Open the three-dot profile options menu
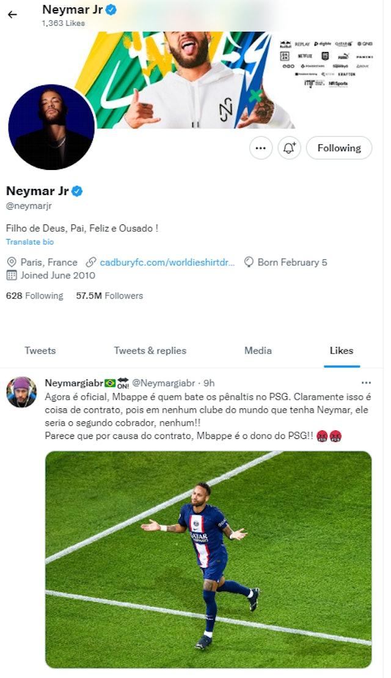The height and width of the screenshot is (678, 391). 261,148
